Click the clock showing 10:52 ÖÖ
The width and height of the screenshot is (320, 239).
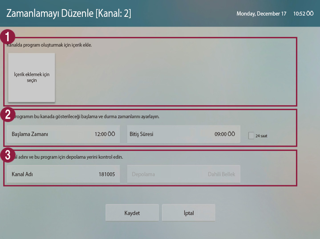click(303, 14)
